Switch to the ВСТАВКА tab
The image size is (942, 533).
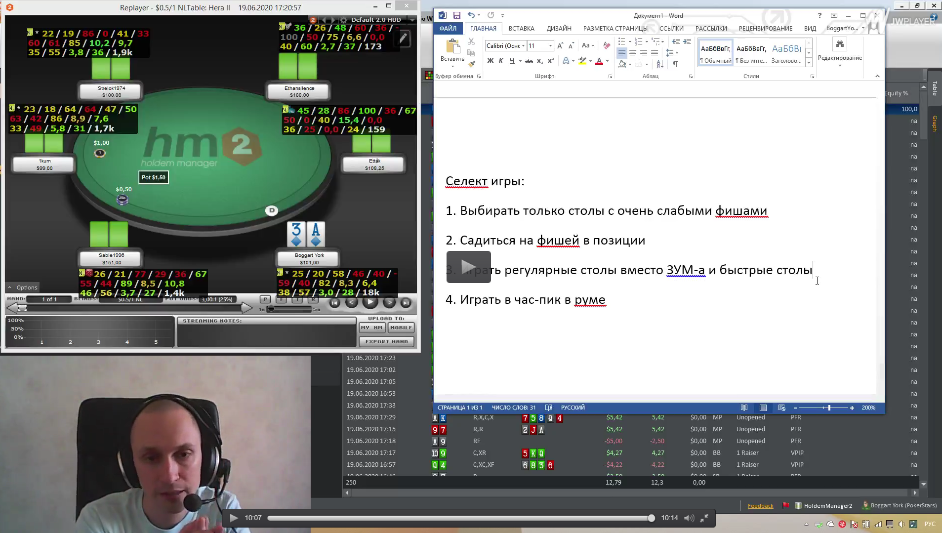tap(522, 28)
